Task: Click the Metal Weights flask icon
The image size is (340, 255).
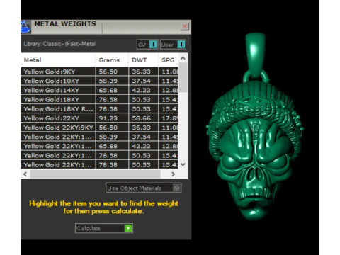Action: [x=25, y=27]
